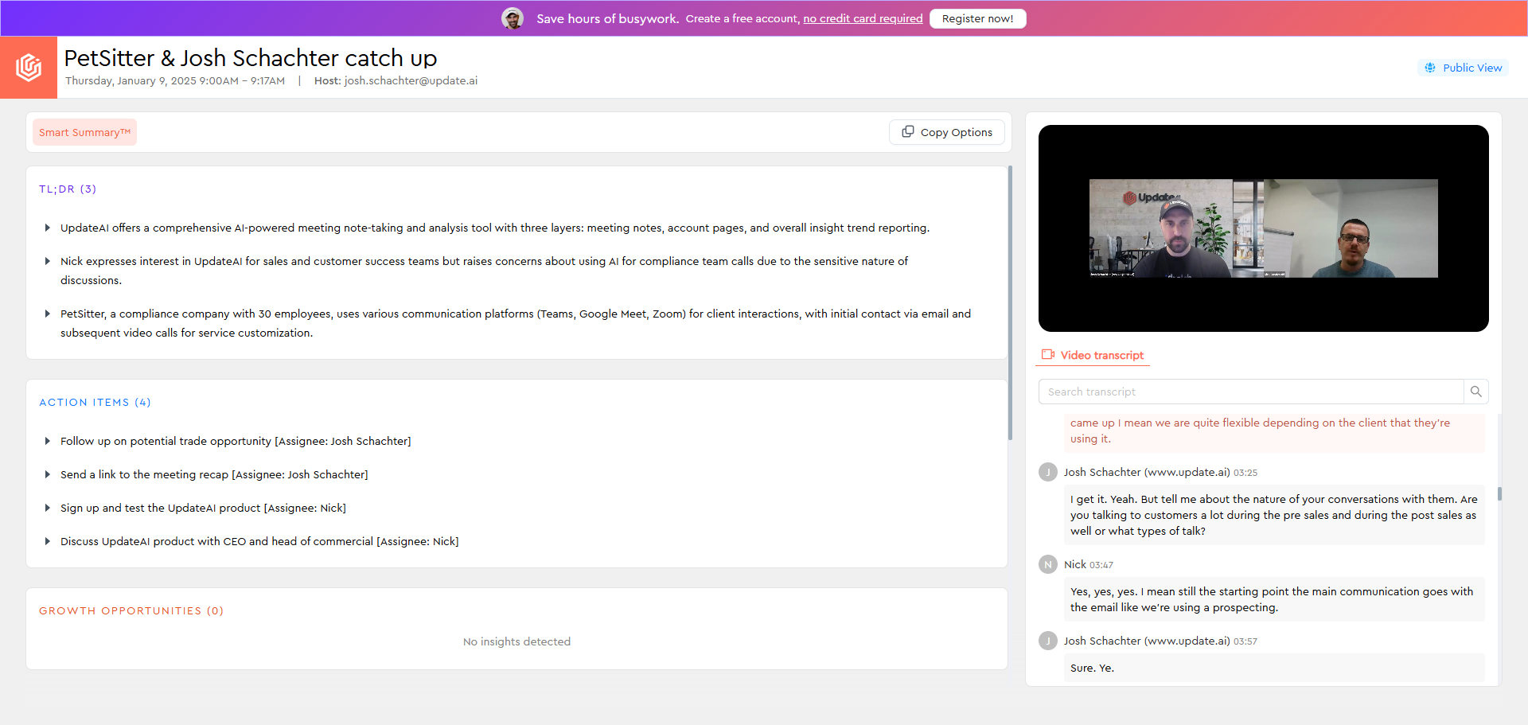
Task: Open the Copy Options button
Action: click(x=947, y=132)
